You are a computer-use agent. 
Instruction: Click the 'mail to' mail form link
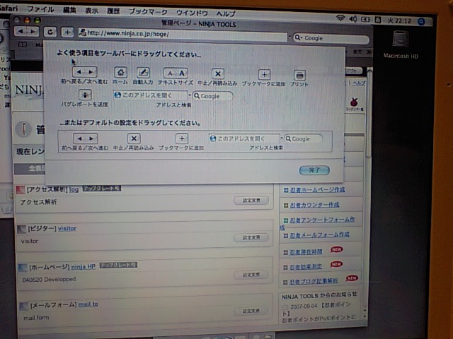coord(88,304)
